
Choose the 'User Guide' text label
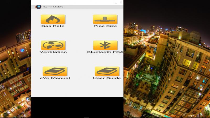click(x=107, y=78)
